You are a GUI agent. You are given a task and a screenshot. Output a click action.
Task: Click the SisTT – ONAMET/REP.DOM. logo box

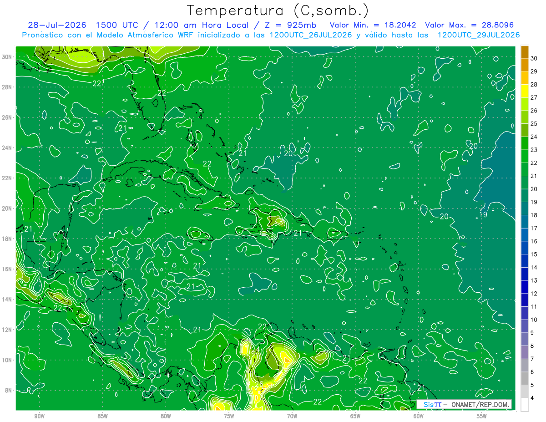point(464,404)
